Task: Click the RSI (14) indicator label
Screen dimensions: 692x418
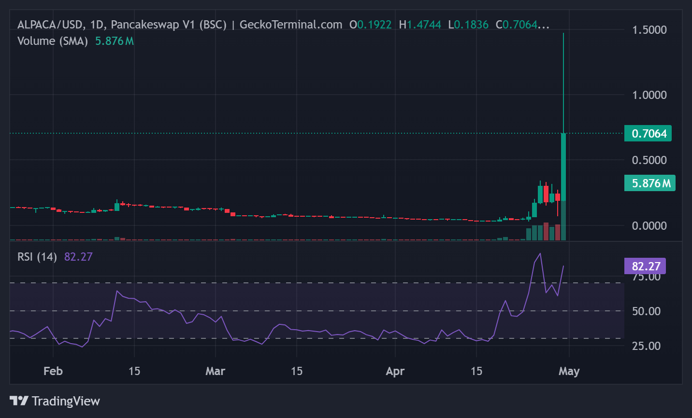Action: [37, 257]
